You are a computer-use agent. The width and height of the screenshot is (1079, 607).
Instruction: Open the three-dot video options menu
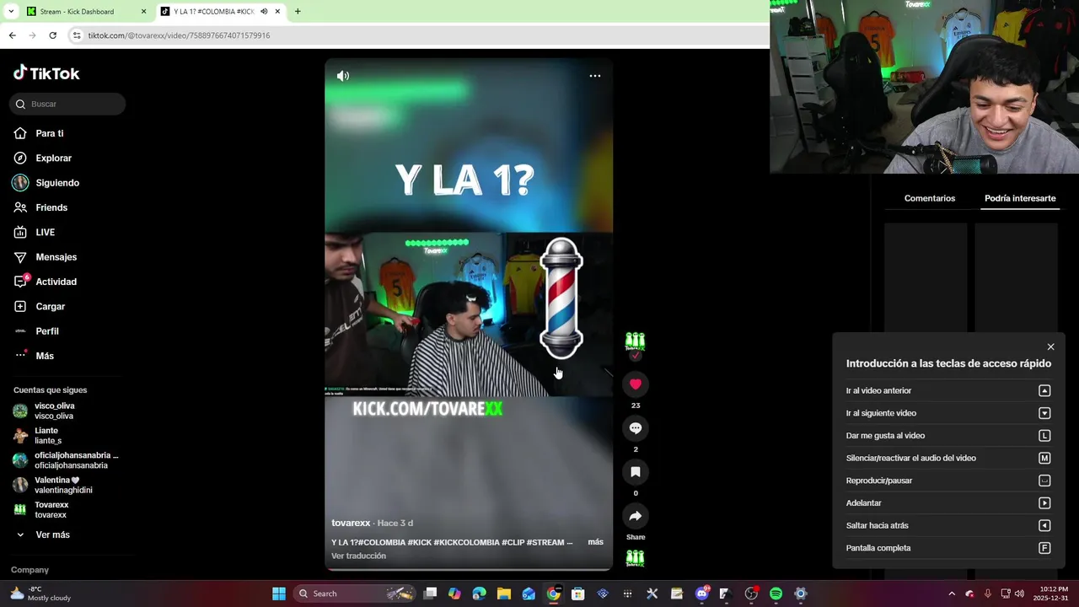tap(595, 76)
